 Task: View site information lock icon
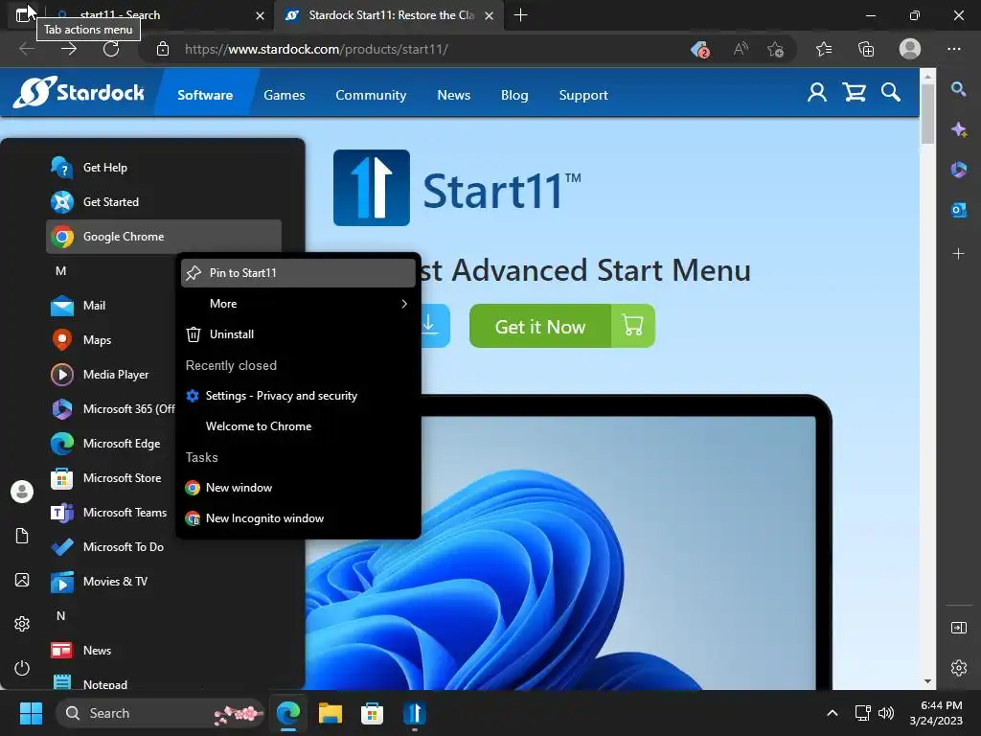tap(163, 49)
